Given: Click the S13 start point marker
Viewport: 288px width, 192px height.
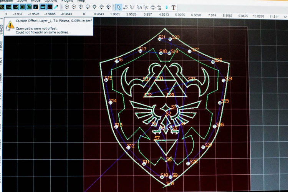Looking at the screenshot, I should pyautogui.click(x=116, y=126).
